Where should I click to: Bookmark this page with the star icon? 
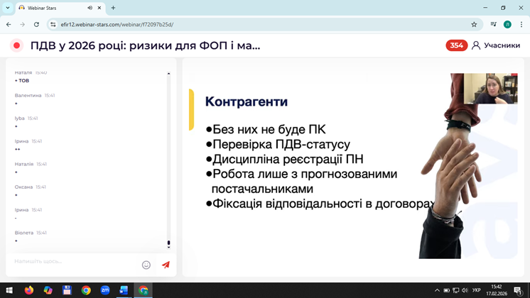point(474,24)
